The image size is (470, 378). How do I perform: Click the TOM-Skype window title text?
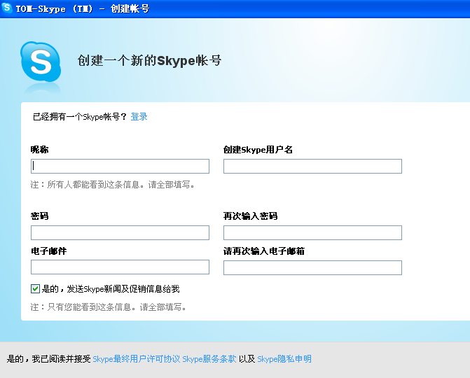click(x=81, y=8)
